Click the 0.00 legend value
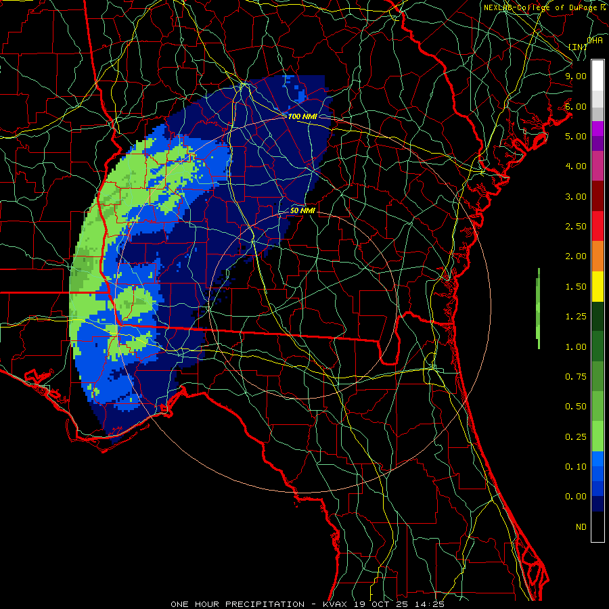The height and width of the screenshot is (609, 609). pyautogui.click(x=576, y=497)
